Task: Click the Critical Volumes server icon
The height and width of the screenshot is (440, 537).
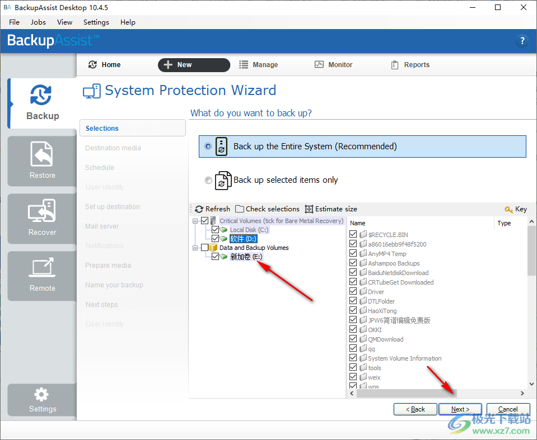Action: (213, 221)
